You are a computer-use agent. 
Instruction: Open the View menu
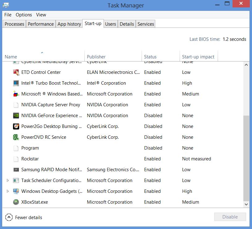point(41,15)
